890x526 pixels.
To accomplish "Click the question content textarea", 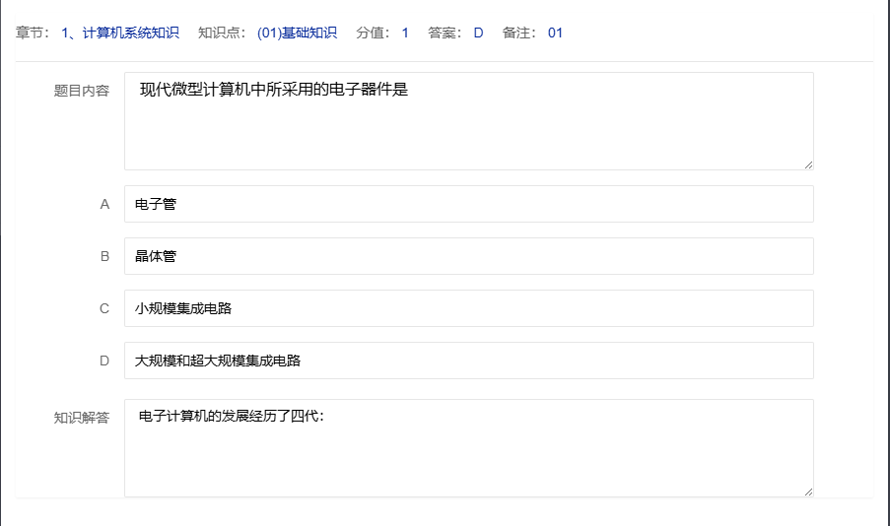I will (x=468, y=120).
